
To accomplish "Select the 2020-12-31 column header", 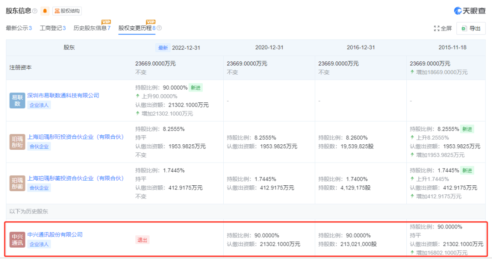I will point(269,47).
